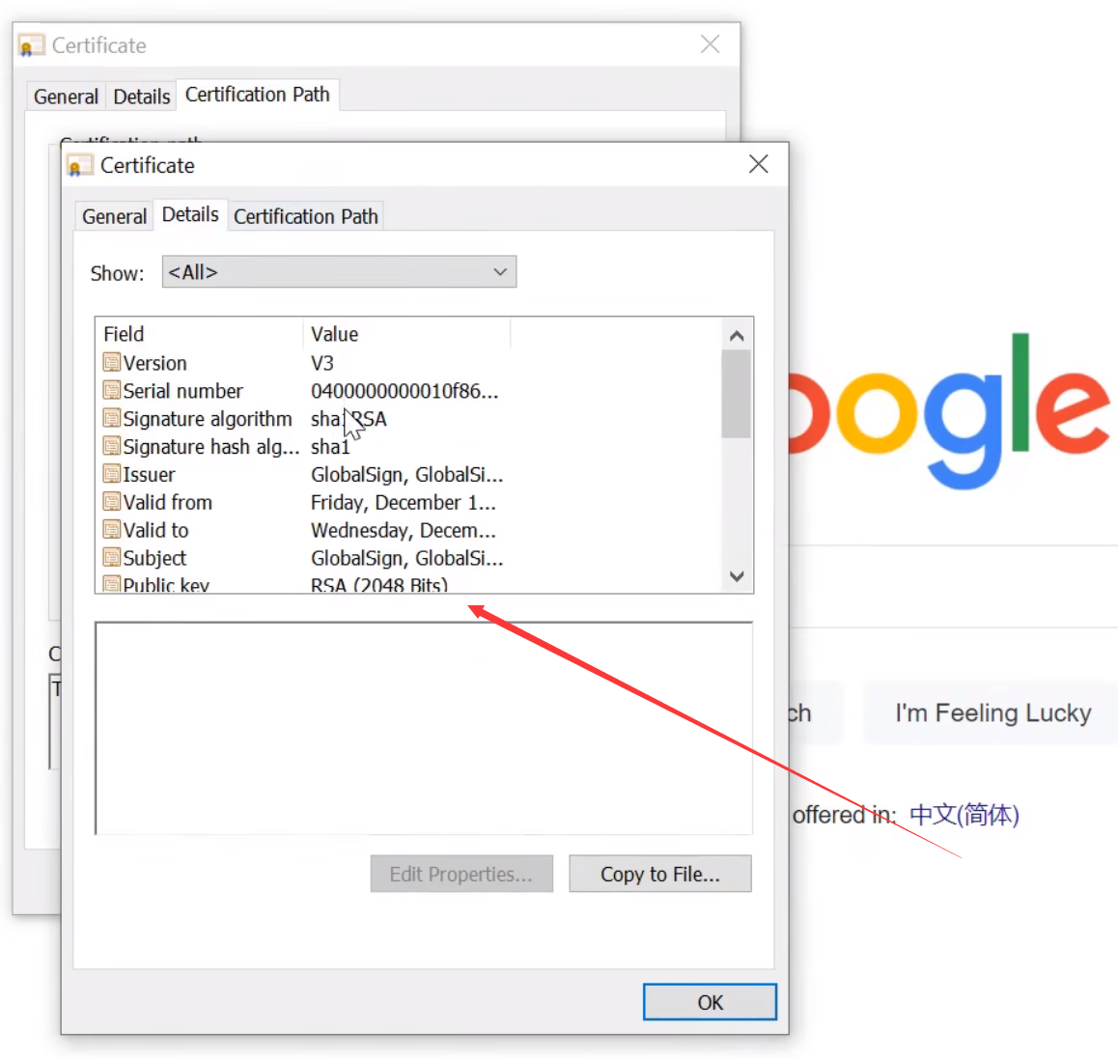Click the Field column header
The height and width of the screenshot is (1059, 1118).
click(200, 334)
